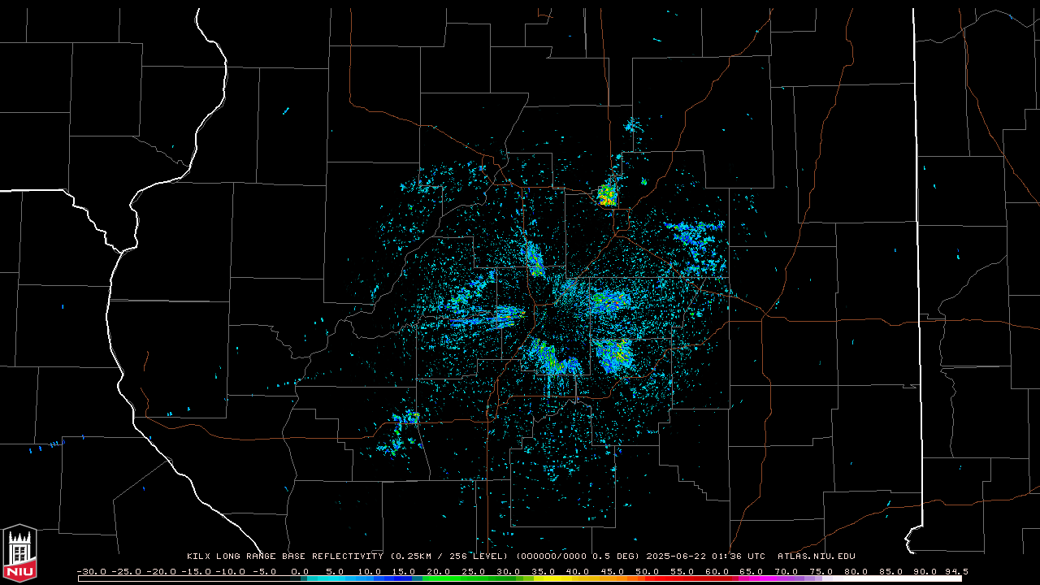The image size is (1040, 585).
Task: Click the 0.0 scale label
Action: [x=300, y=571]
